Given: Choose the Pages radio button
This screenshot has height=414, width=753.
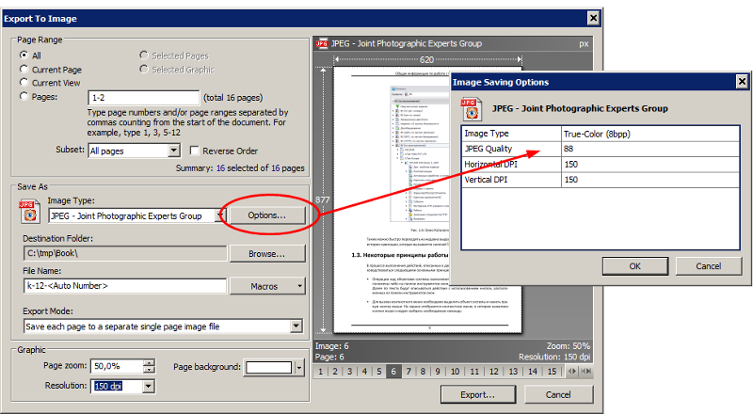Looking at the screenshot, I should [24, 96].
